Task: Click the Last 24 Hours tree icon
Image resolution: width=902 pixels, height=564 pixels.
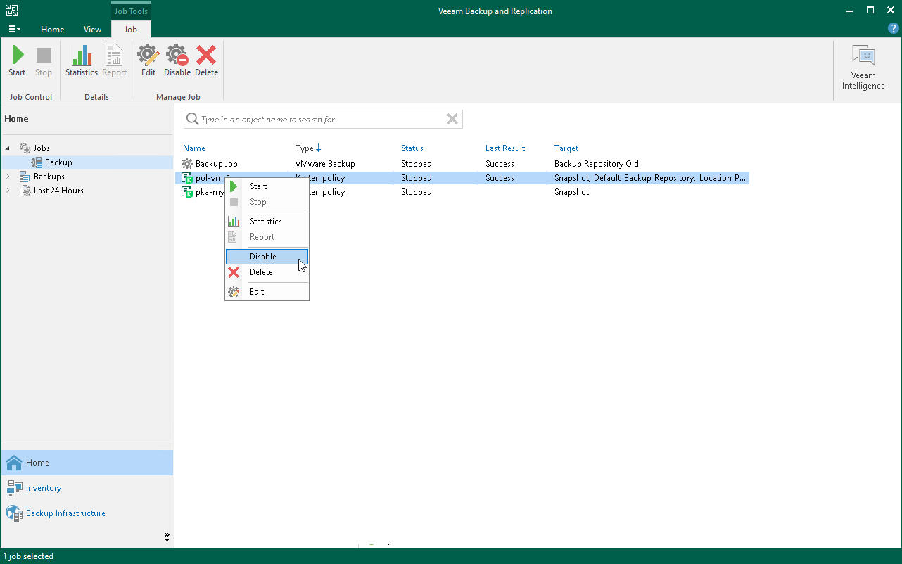Action: (x=25, y=191)
